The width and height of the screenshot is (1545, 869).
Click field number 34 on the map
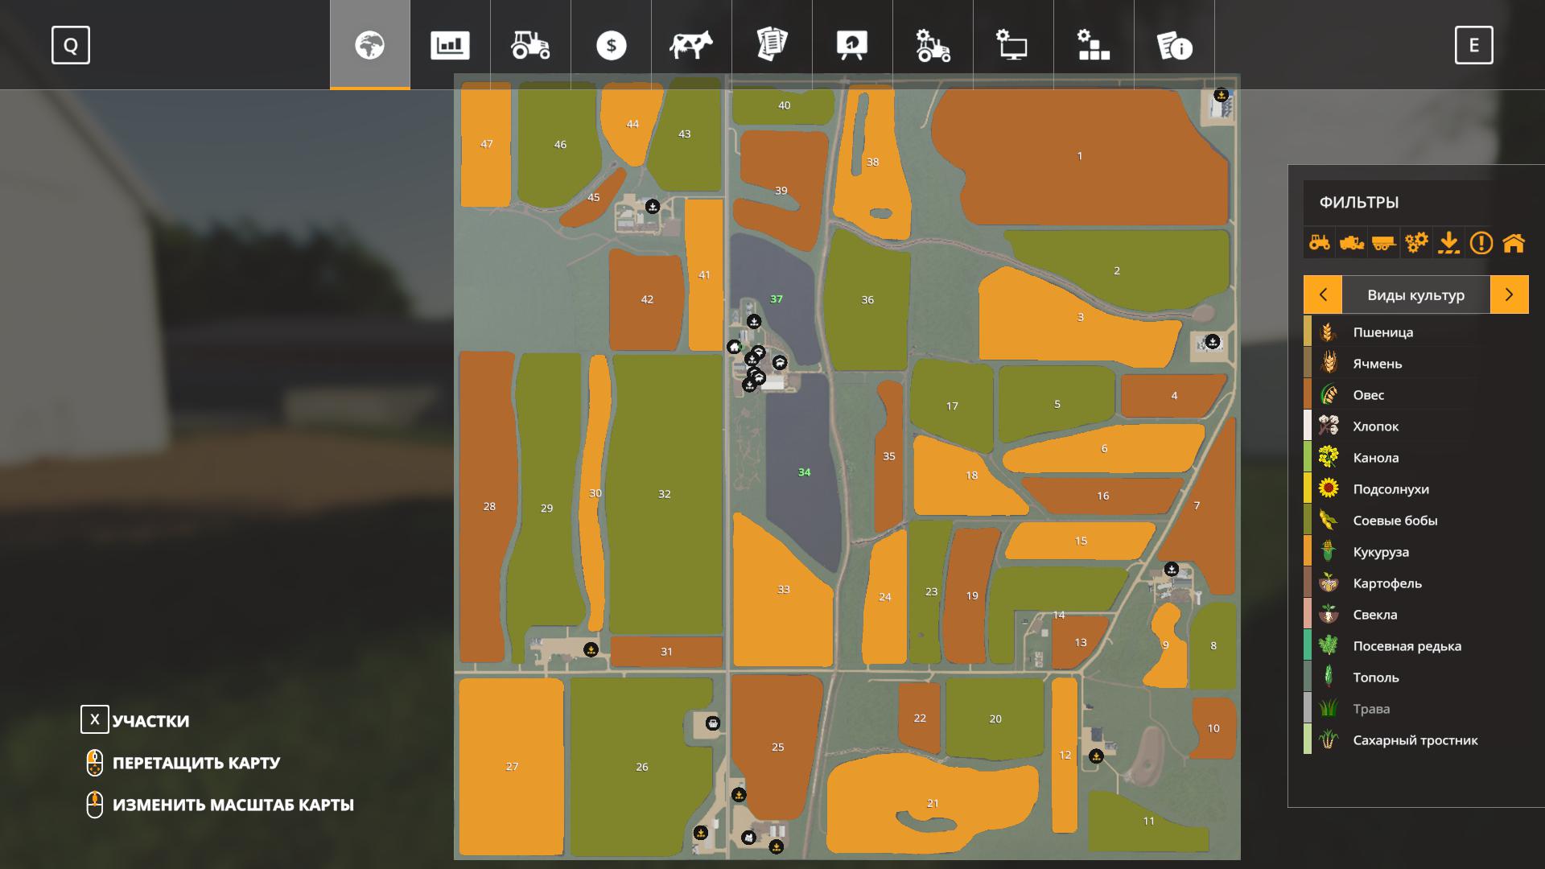click(x=804, y=473)
